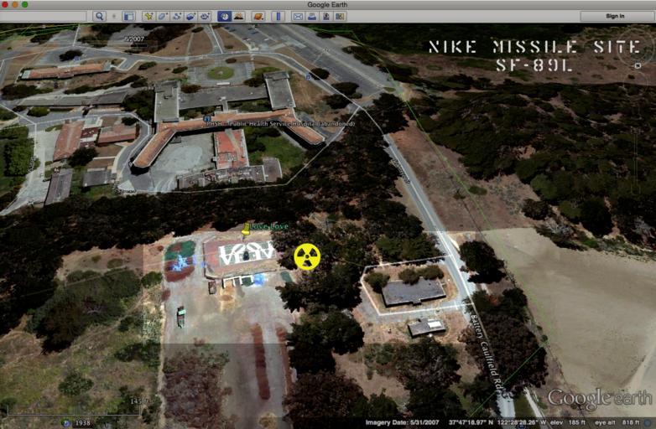Add a polygon with toolbar icon
The width and height of the screenshot is (656, 429).
coord(163,16)
